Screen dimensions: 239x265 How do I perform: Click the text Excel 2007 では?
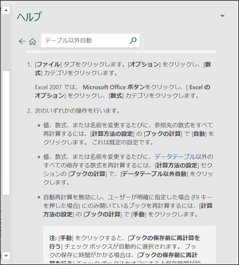coord(55,87)
